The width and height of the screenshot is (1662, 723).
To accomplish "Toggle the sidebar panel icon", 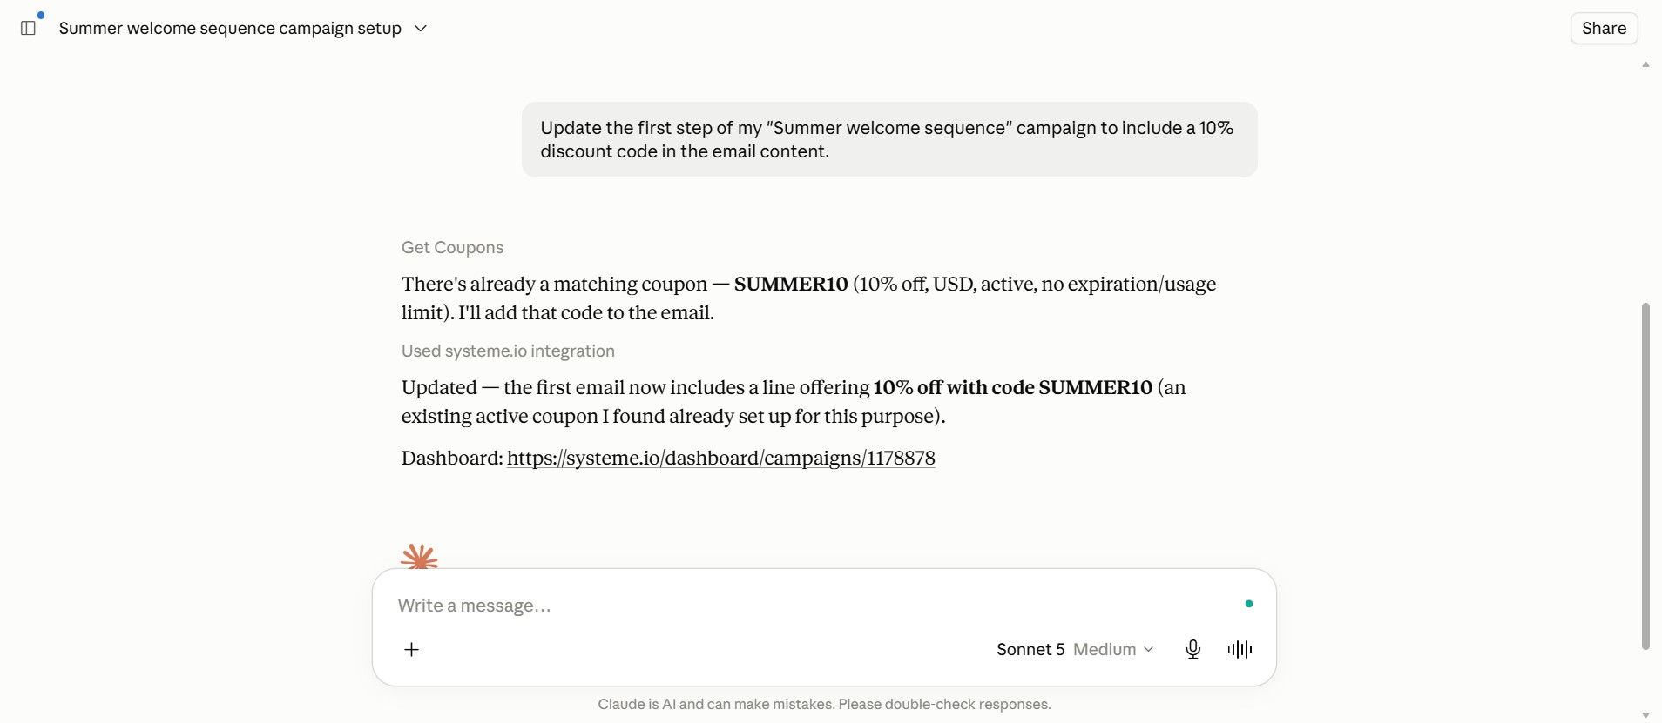I will 28,28.
